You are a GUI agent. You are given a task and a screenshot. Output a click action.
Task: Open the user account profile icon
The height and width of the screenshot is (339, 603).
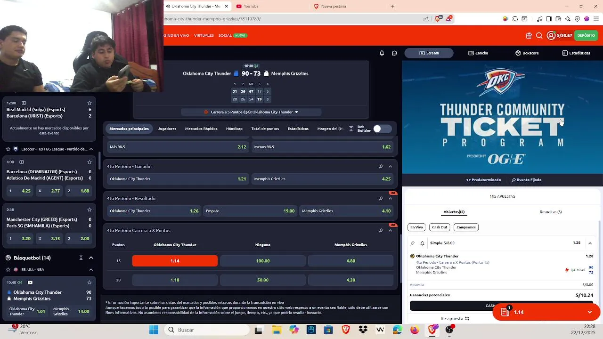[x=551, y=36]
